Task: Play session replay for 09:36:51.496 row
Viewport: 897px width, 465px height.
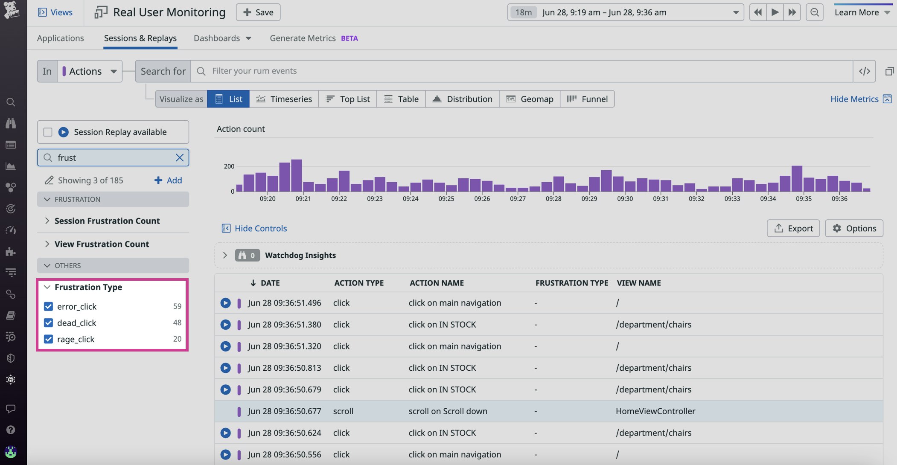Action: pyautogui.click(x=225, y=303)
